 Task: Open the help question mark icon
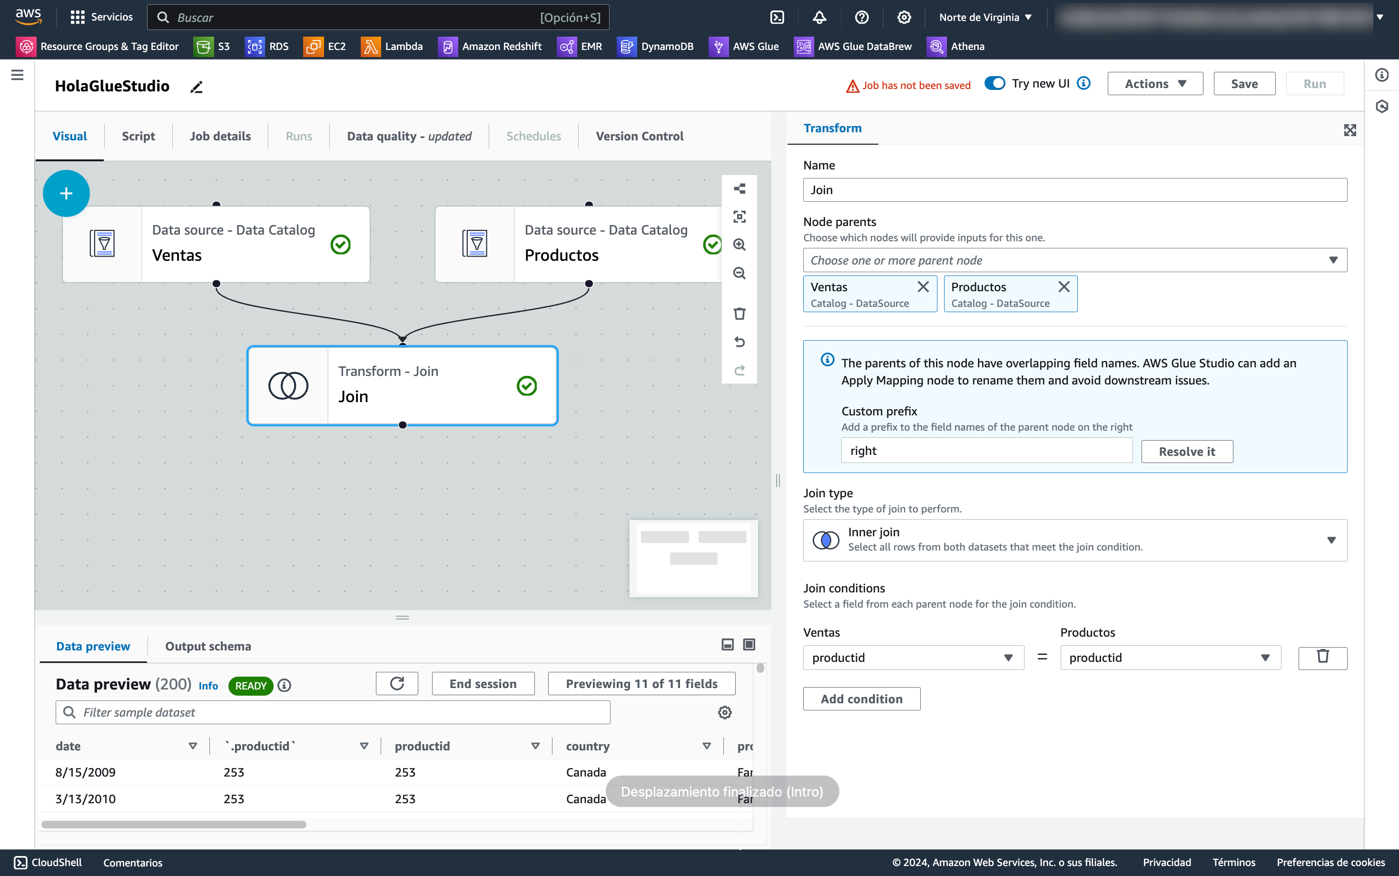pyautogui.click(x=861, y=18)
